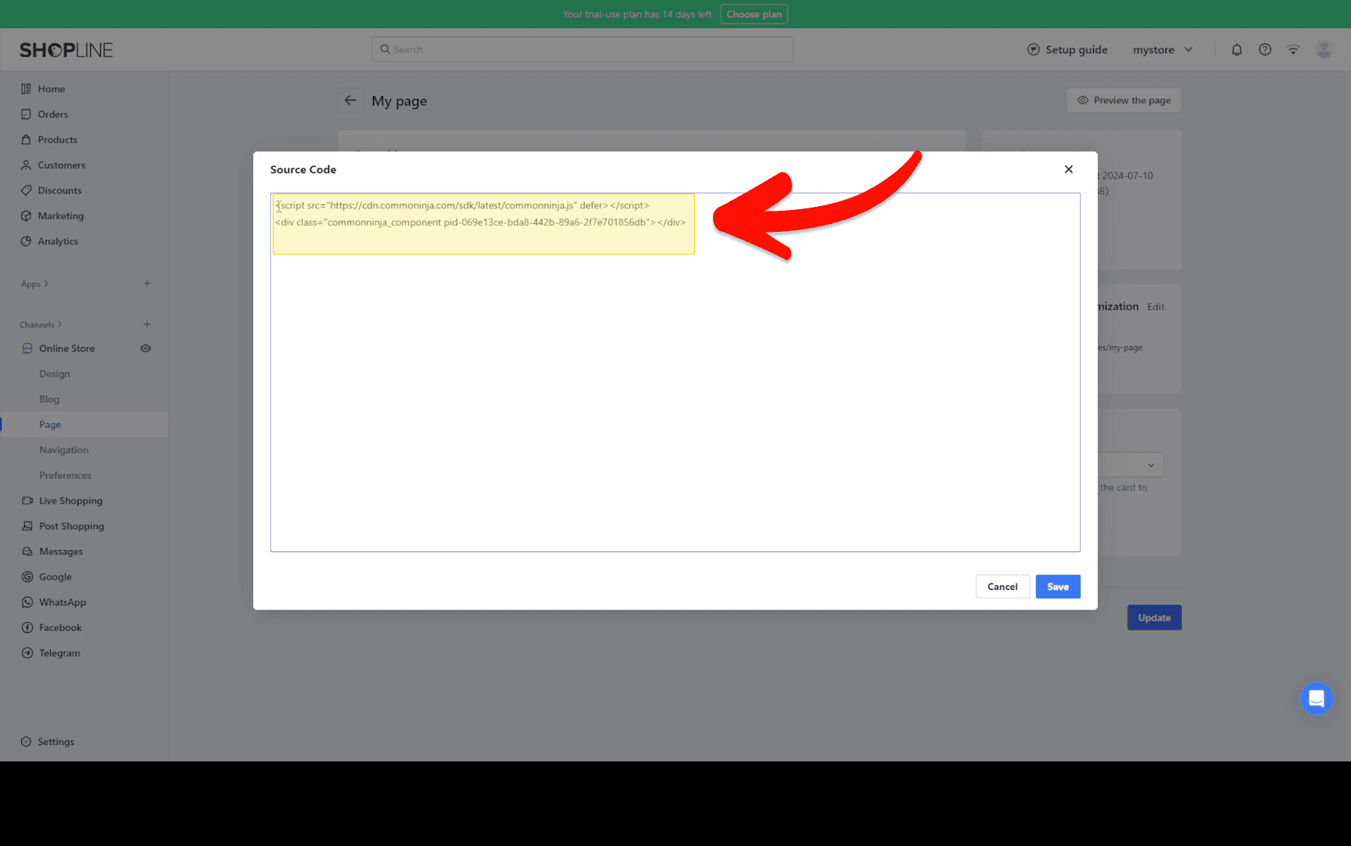Click the Analytics chart icon

pyautogui.click(x=26, y=241)
